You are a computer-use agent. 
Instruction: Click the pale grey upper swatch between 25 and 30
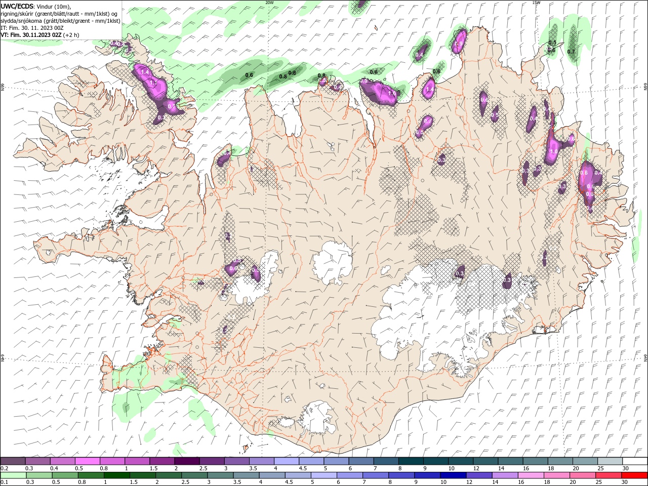pos(610,461)
